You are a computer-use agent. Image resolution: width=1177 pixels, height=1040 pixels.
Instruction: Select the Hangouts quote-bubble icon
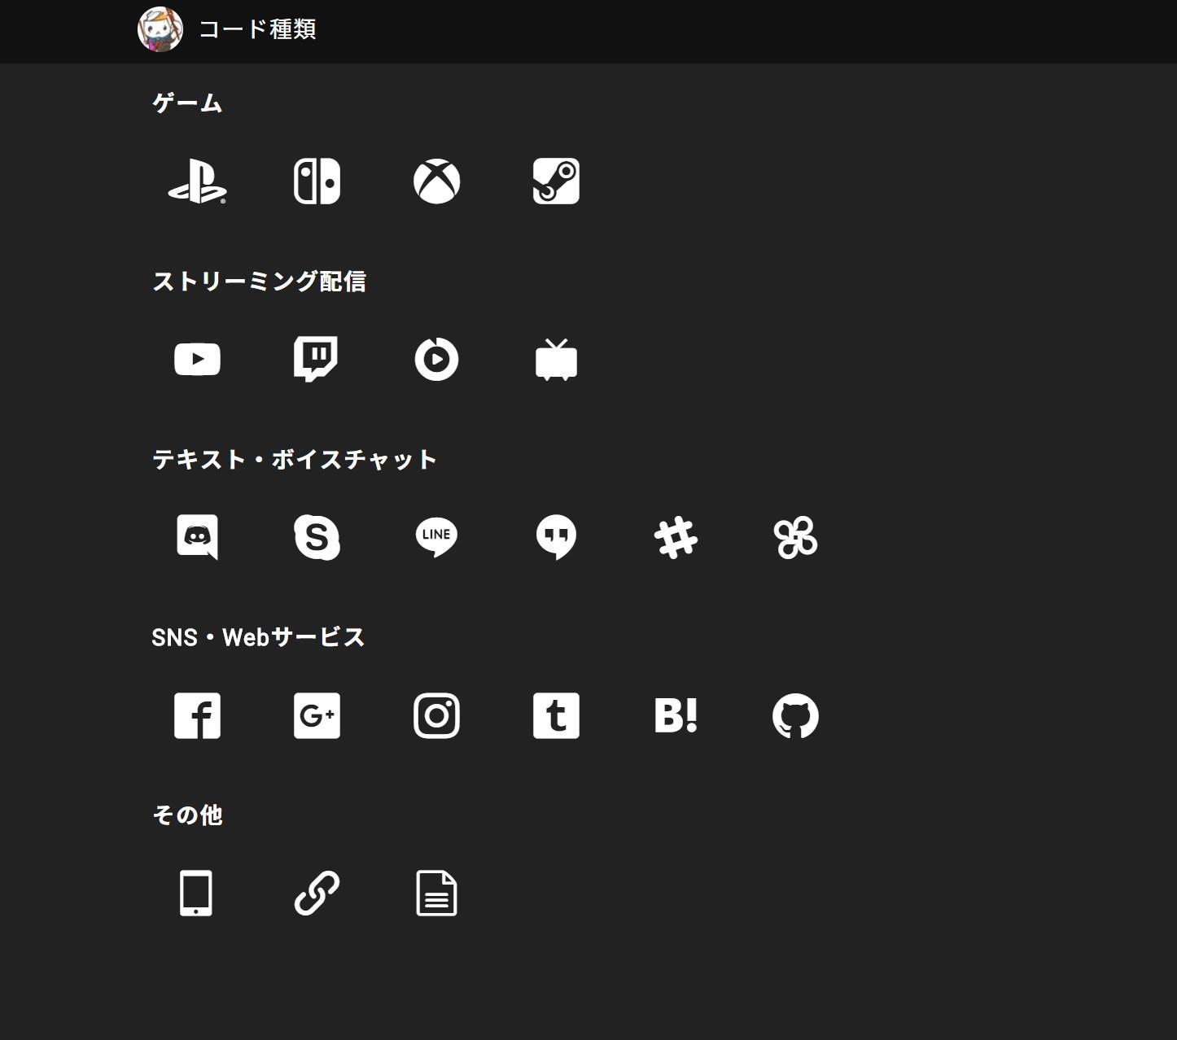(556, 537)
